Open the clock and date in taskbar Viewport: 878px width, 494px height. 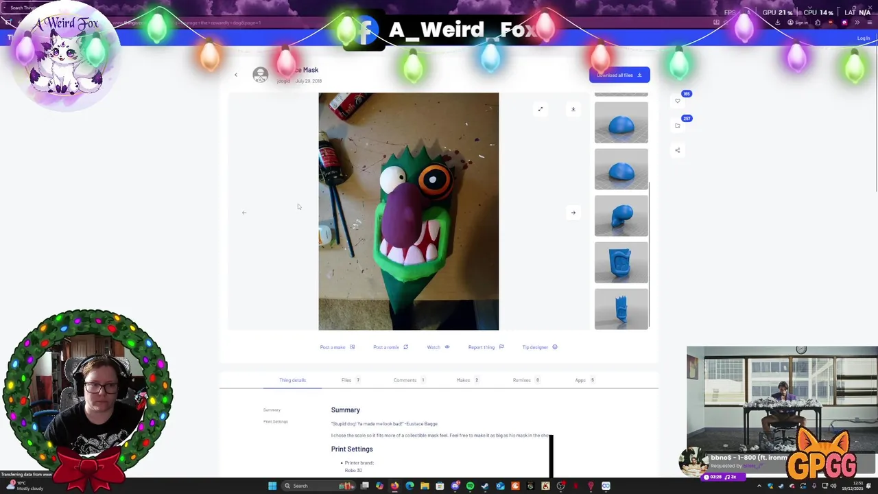853,486
